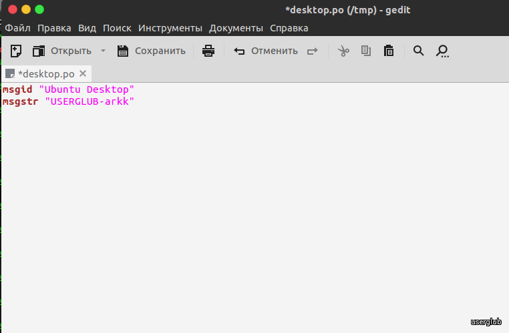This screenshot has width=509, height=333.
Task: Click the gedit window title text
Action: click(x=347, y=10)
